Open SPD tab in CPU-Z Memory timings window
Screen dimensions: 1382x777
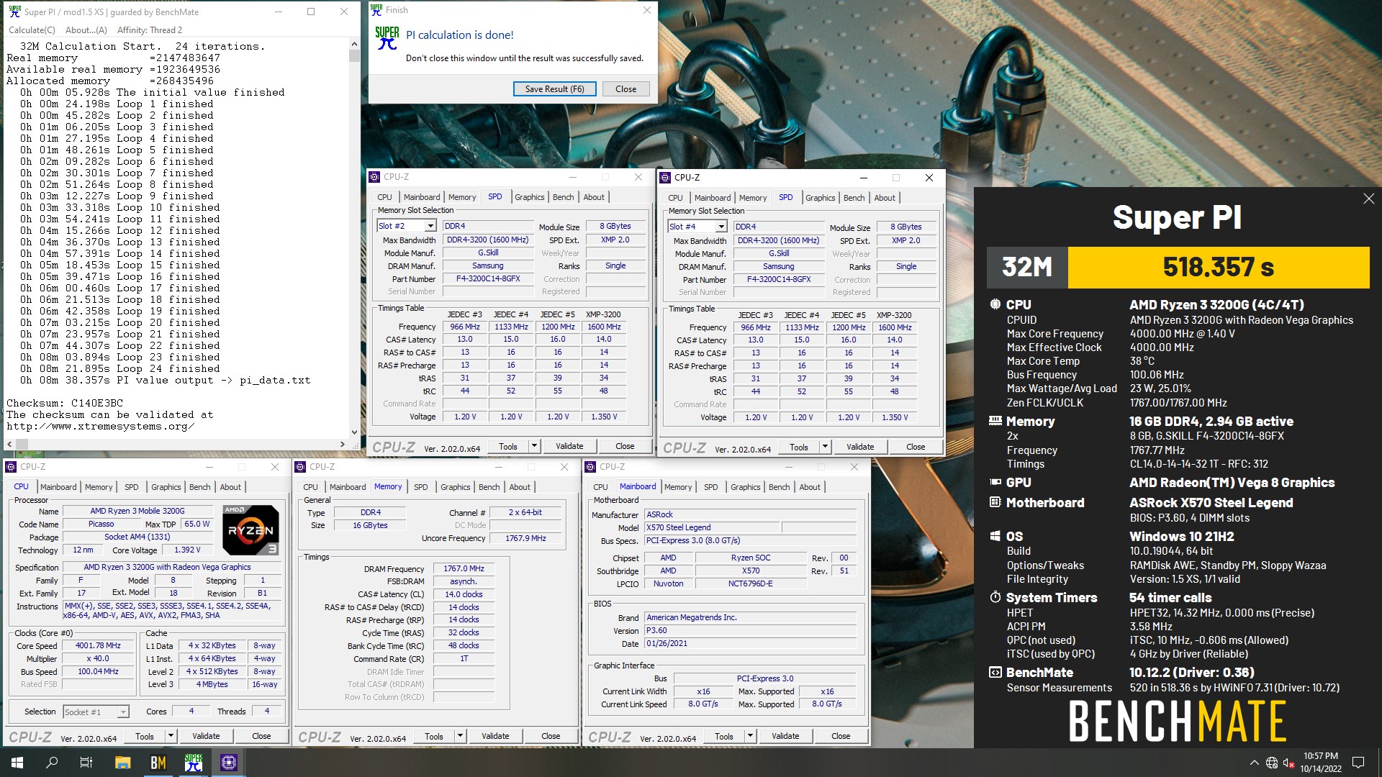[x=421, y=487]
